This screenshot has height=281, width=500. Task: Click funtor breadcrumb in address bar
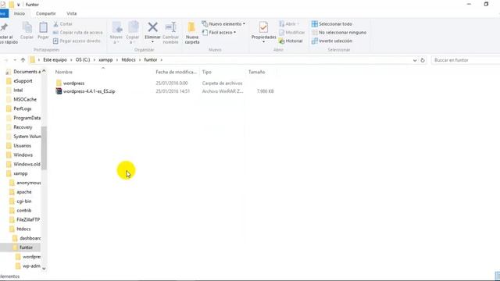pyautogui.click(x=151, y=60)
